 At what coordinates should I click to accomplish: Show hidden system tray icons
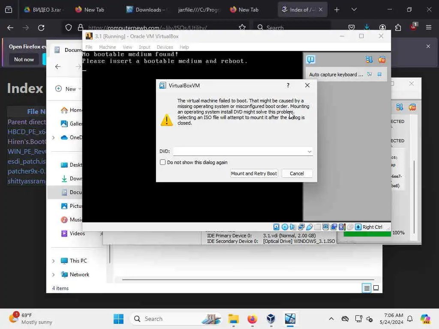pyautogui.click(x=331, y=319)
